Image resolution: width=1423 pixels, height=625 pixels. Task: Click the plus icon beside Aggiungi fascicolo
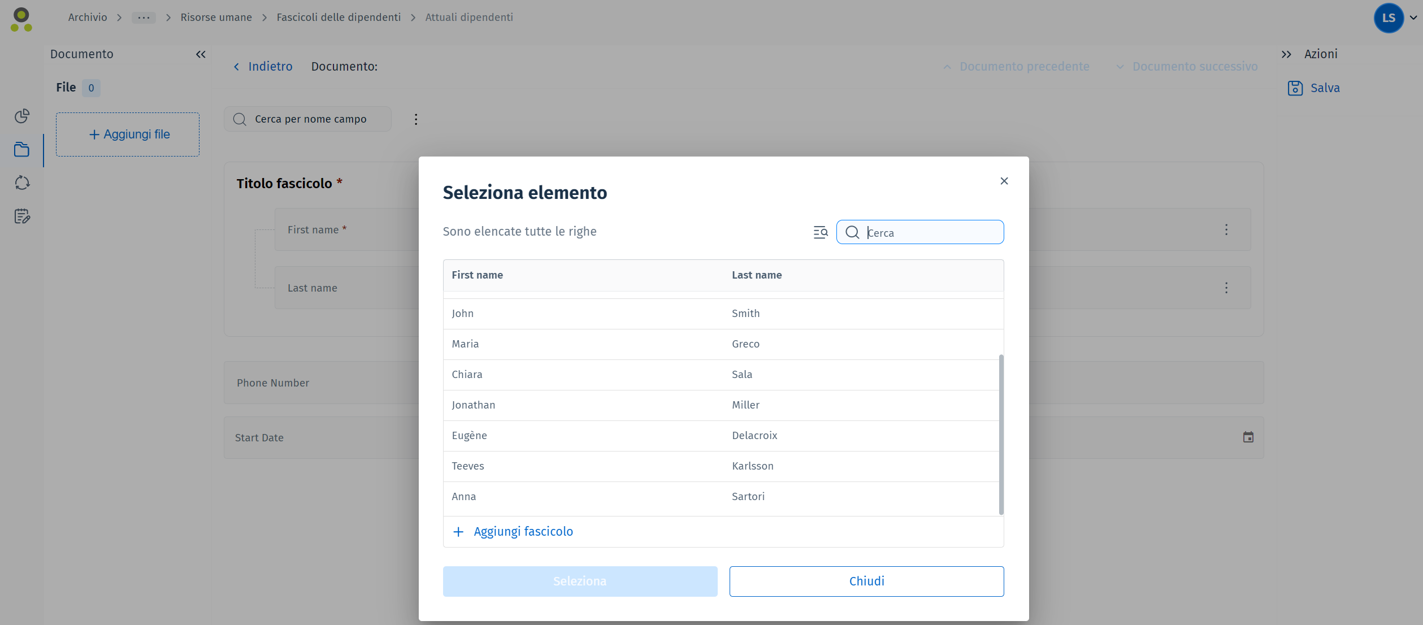[458, 532]
